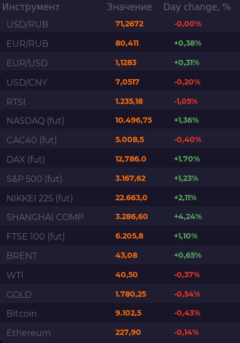Screen dimensions: 240x343
Task: Open the DAX (fut) row
Action: point(120,159)
